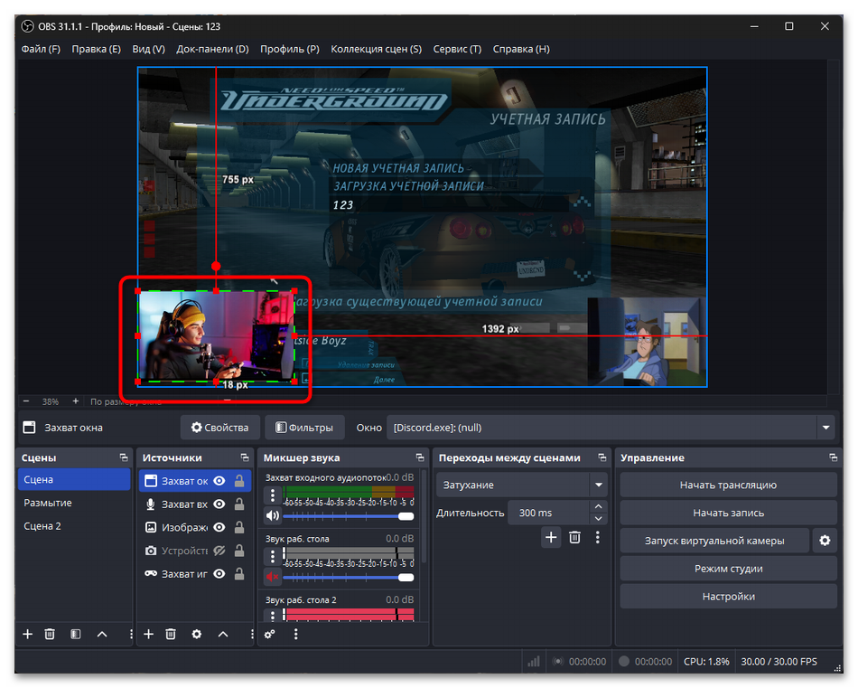
Task: Click the 300 ms duration field
Action: pyautogui.click(x=548, y=513)
